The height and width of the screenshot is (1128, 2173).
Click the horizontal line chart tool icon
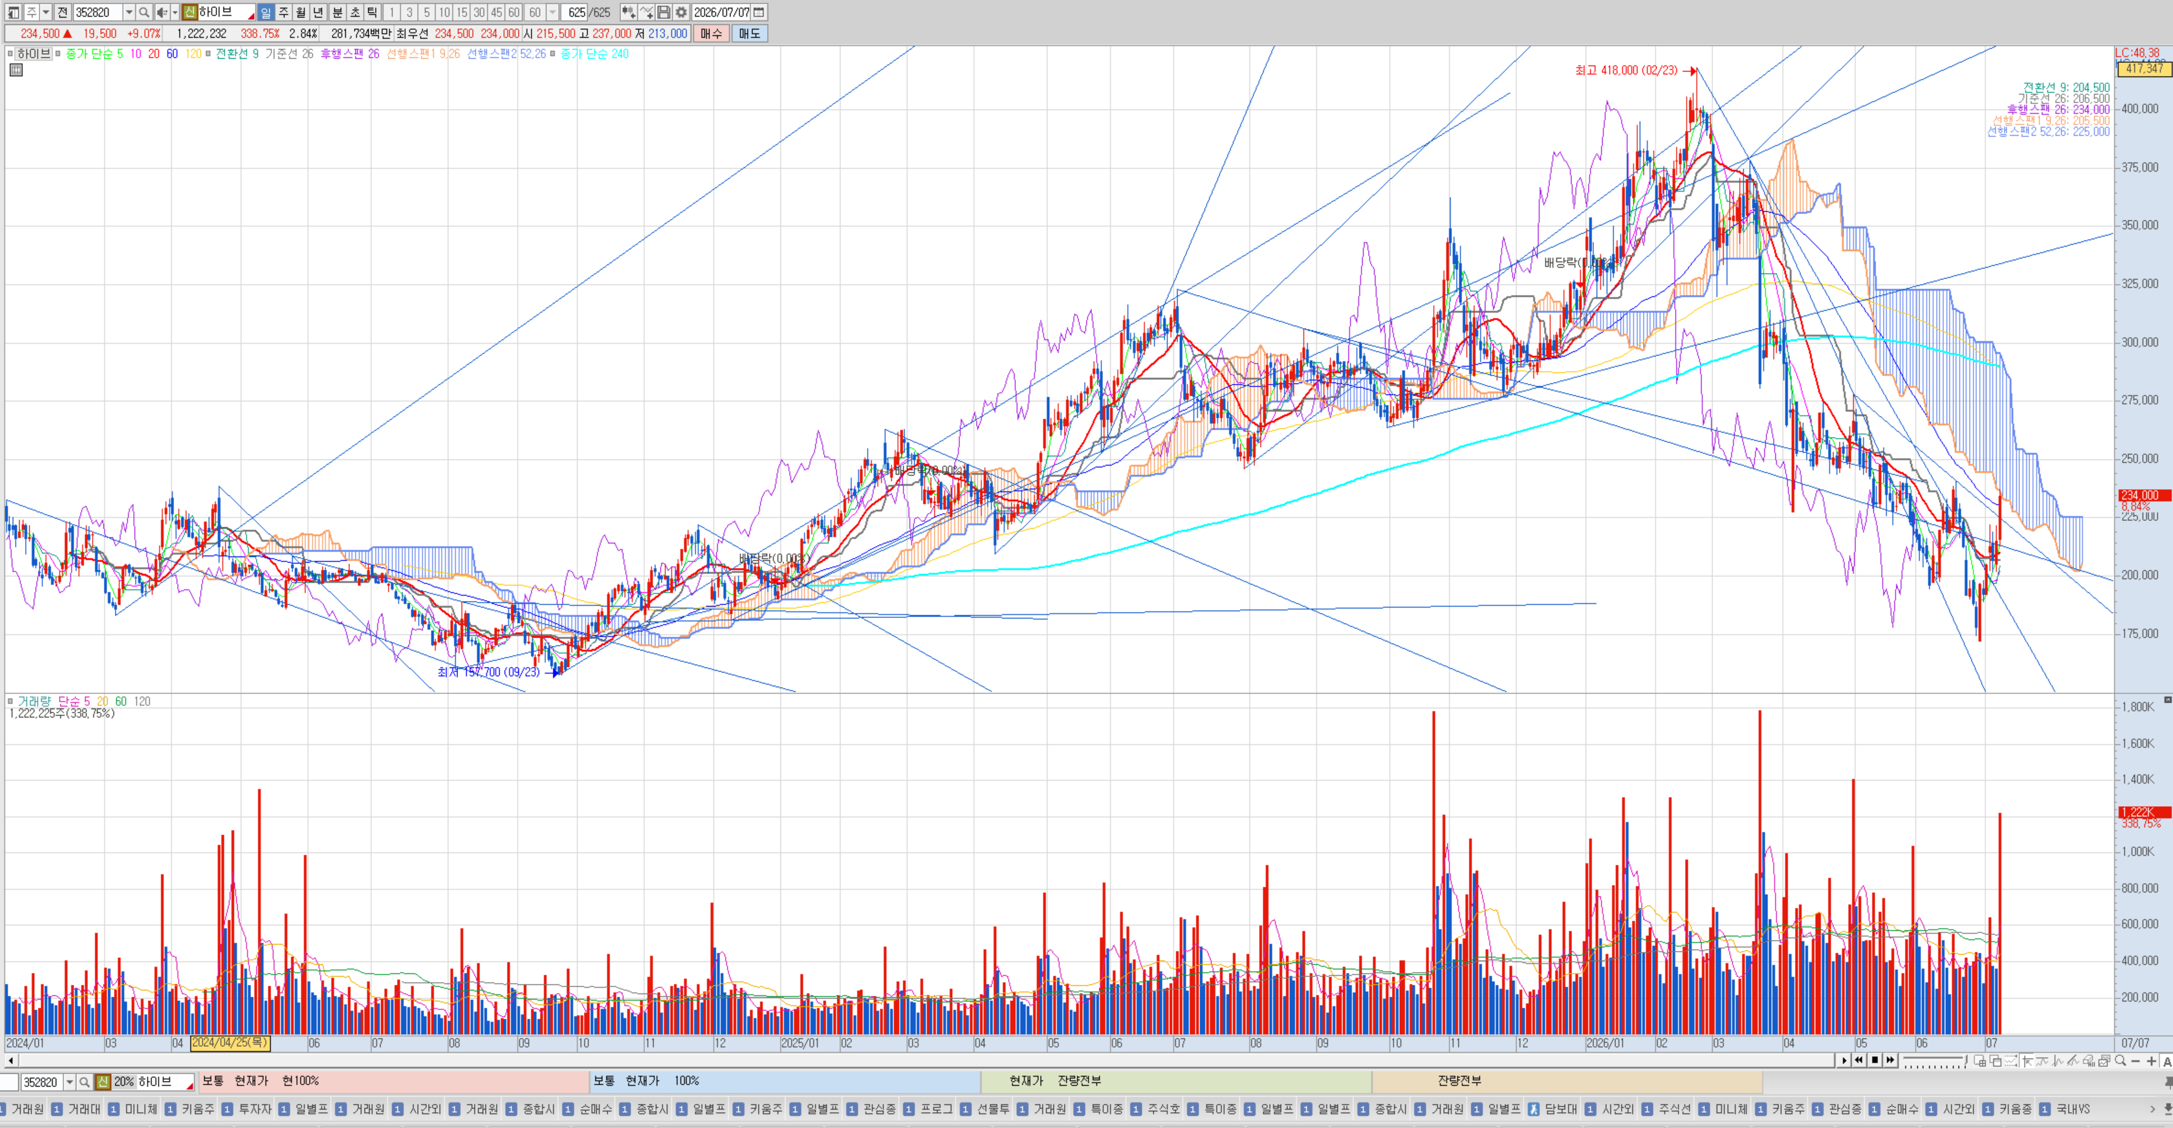pyautogui.click(x=2042, y=1060)
